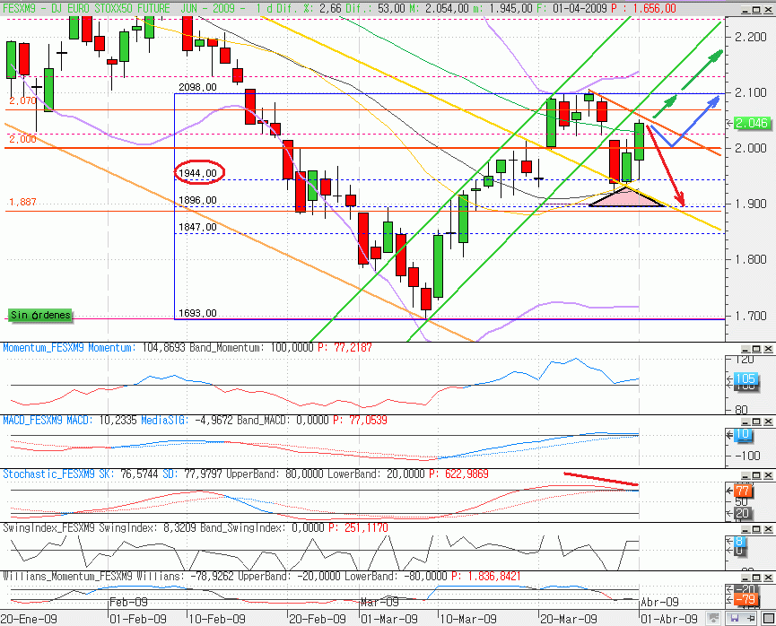
Task: Click the blue 105 Momentum value tag
Action: [x=745, y=379]
